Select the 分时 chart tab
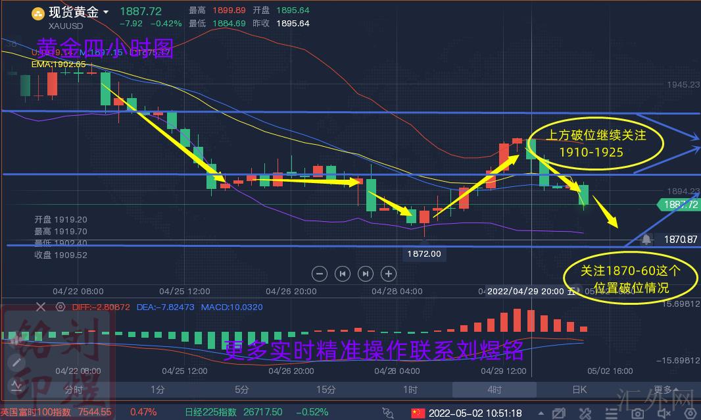Screen dimensions: 701x420 coord(73,390)
